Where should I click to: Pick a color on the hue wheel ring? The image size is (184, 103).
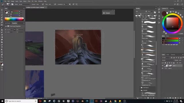172,14
